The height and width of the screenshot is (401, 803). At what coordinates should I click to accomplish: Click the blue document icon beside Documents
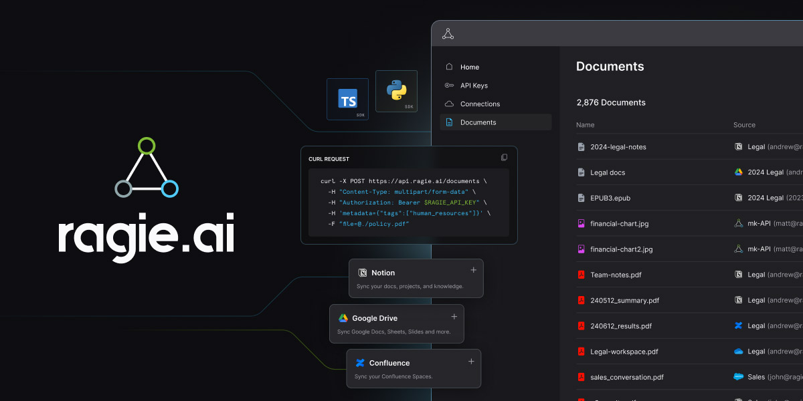450,122
